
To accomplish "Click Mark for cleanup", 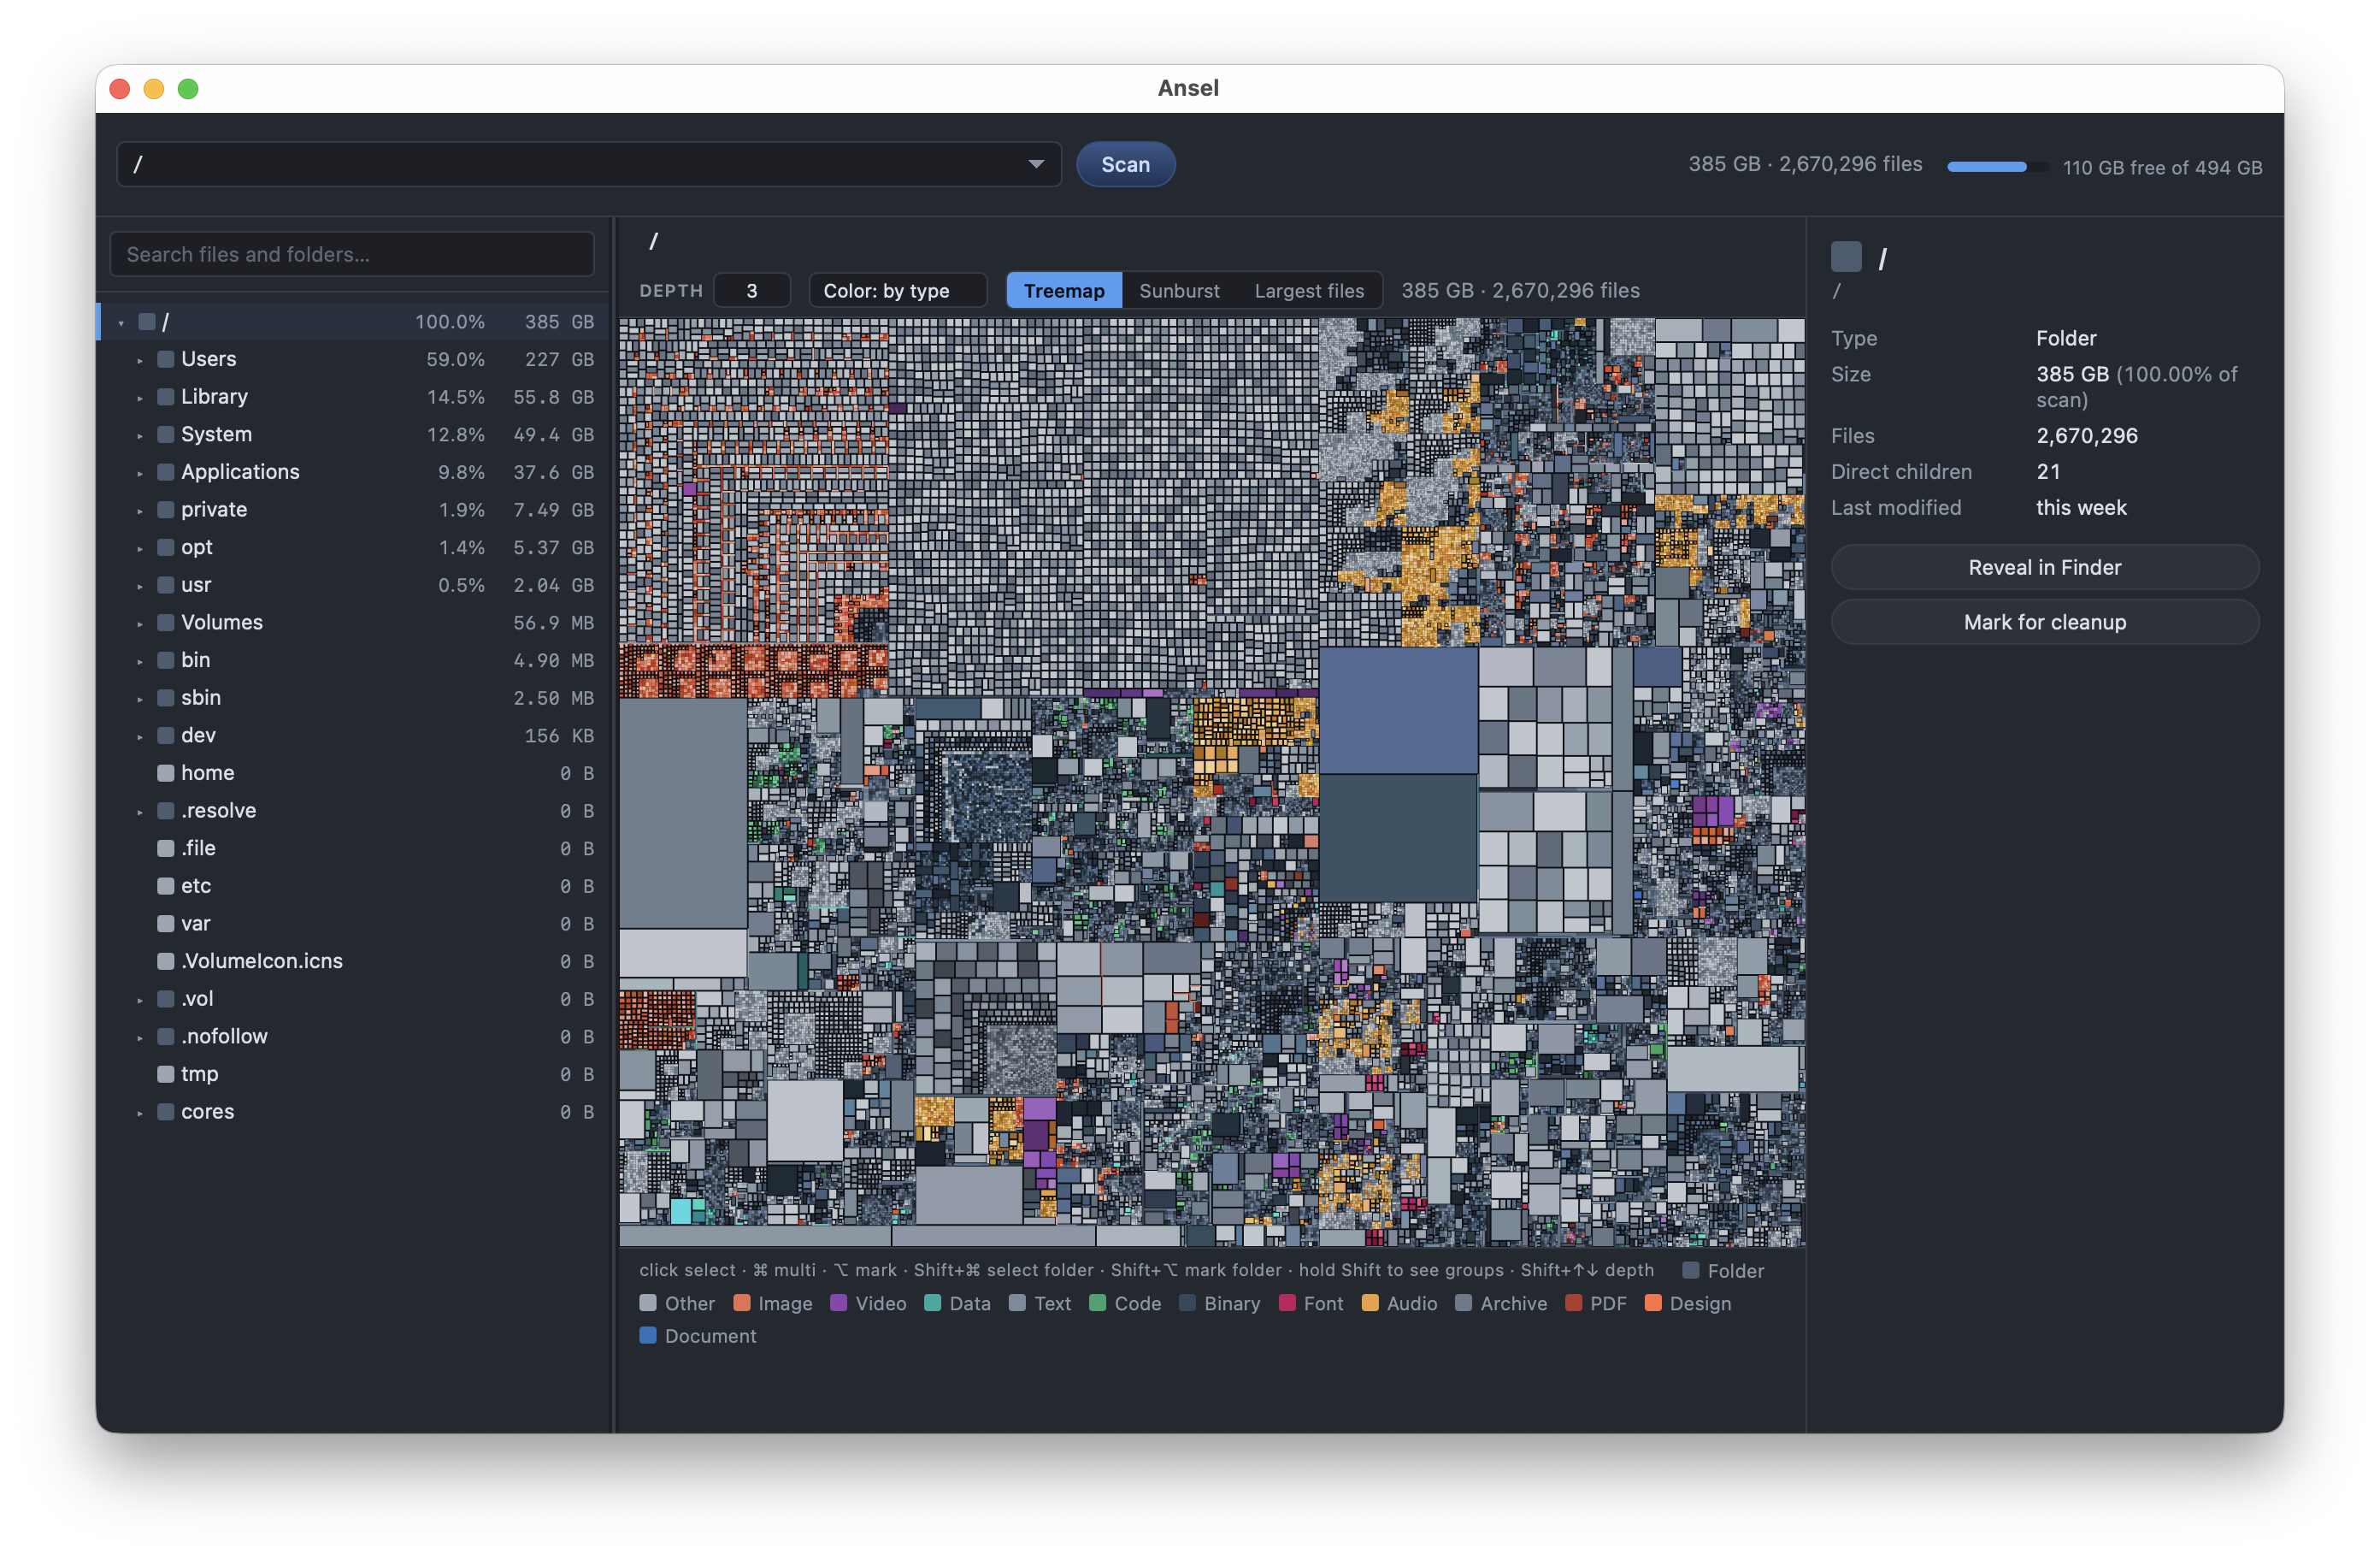I will [x=2044, y=623].
